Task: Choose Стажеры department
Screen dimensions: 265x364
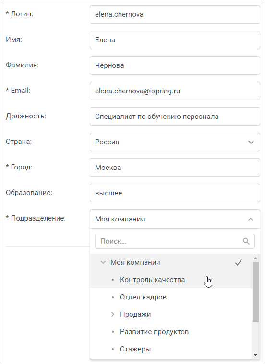Action: pos(135,349)
